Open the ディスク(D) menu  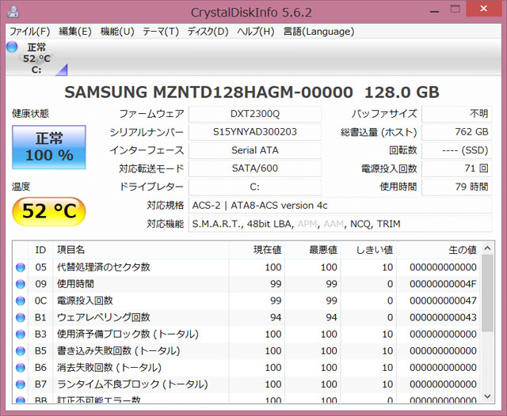[208, 32]
